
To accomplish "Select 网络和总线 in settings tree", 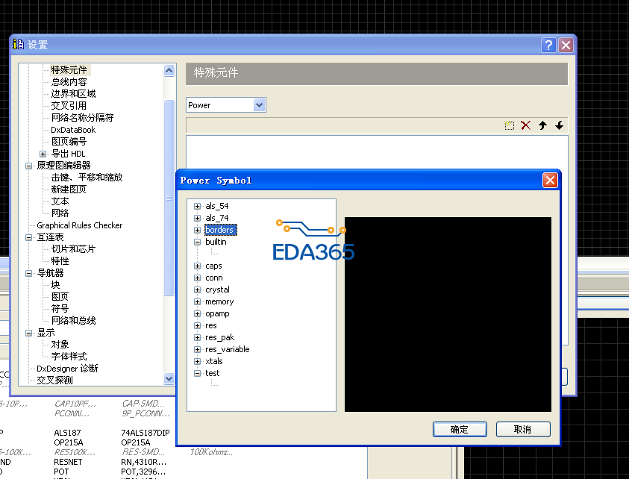I will 73,321.
